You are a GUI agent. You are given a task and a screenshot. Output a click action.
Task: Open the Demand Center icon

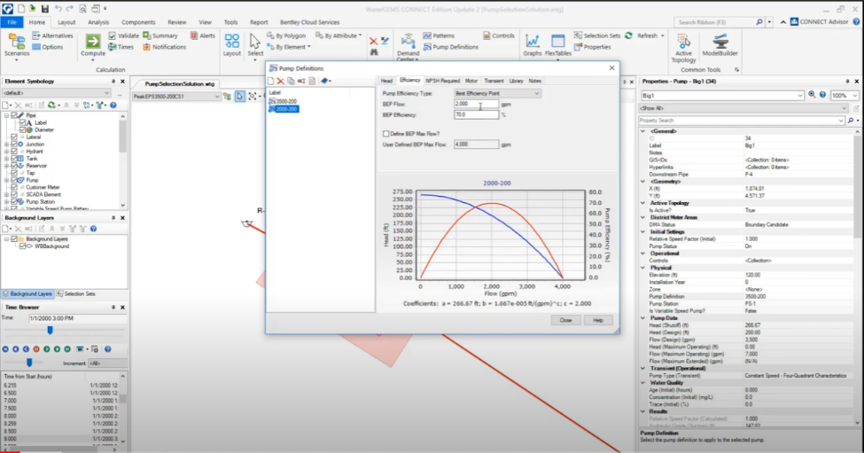click(x=408, y=41)
